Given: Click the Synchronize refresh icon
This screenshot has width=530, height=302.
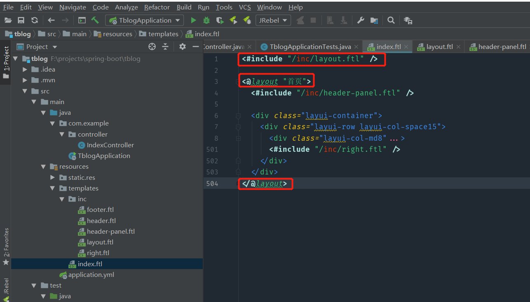Looking at the screenshot, I should click(x=35, y=20).
